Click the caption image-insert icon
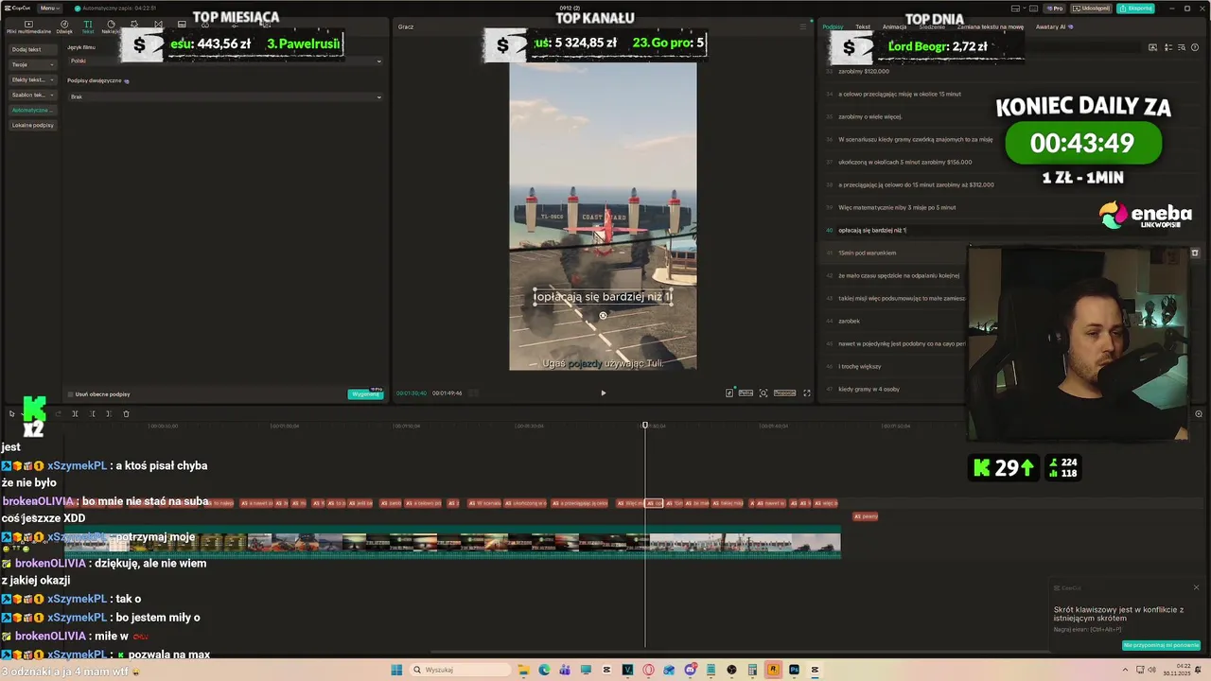The width and height of the screenshot is (1211, 681). tap(1152, 46)
